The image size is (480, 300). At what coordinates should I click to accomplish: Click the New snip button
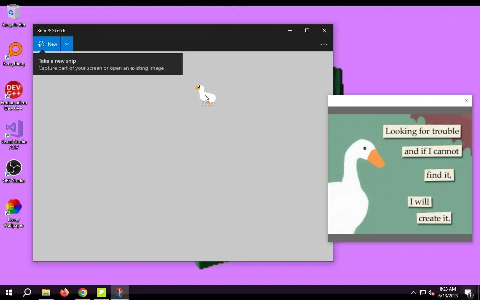pos(47,44)
